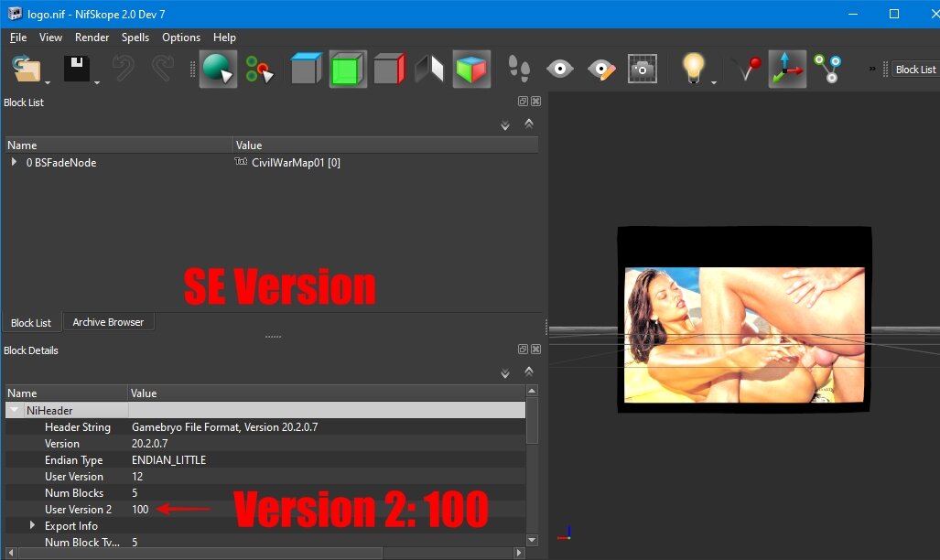
Task: Select the Header String row
Action: (x=265, y=427)
